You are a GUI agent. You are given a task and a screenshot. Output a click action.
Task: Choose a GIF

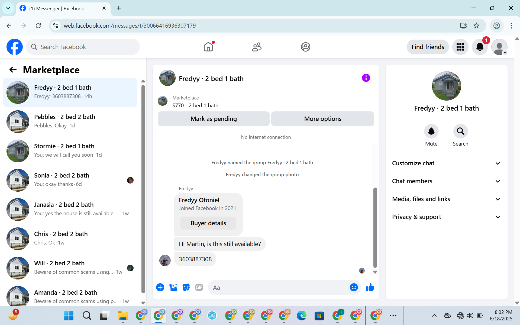click(x=199, y=287)
